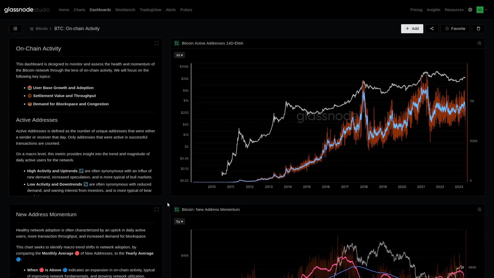Viewport: 494px width, 278px height.
Task: Toggle the sidebar menu collapse icon
Action: click(x=15, y=29)
